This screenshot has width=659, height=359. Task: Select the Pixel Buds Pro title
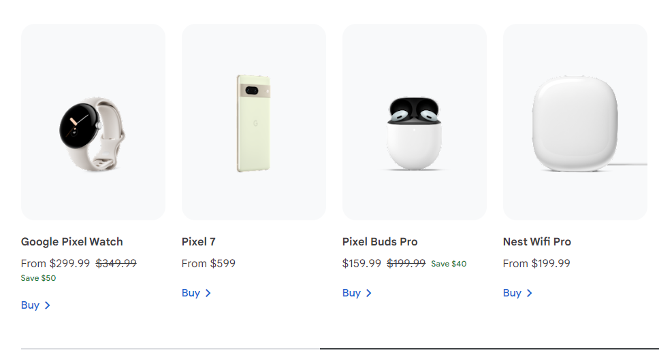380,241
